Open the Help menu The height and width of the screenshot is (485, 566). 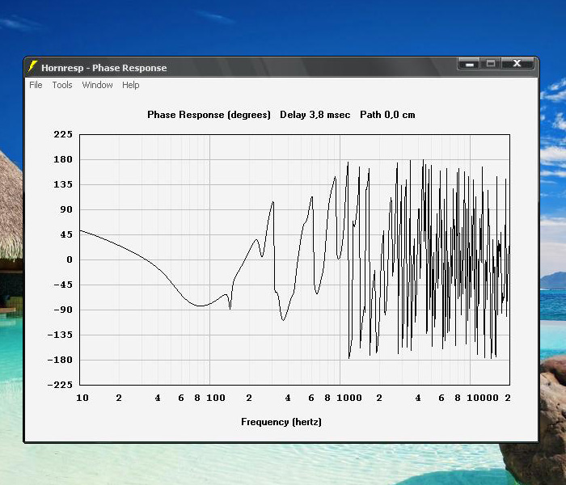pyautogui.click(x=130, y=85)
